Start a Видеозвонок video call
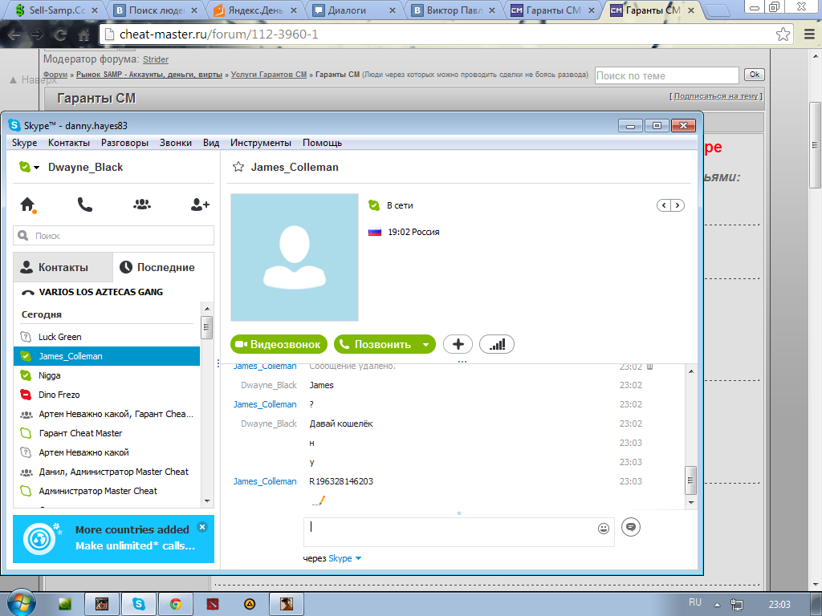The width and height of the screenshot is (822, 616). tap(279, 344)
